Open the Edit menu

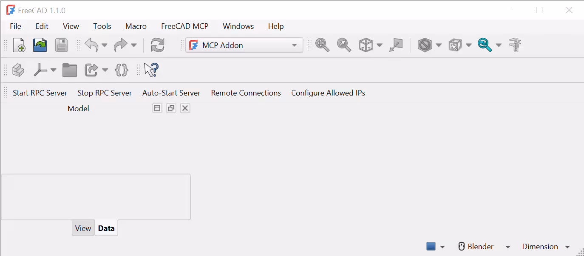(42, 26)
